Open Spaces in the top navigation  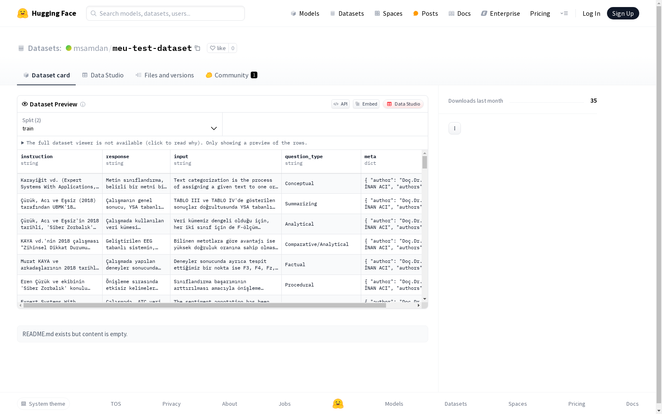tap(389, 13)
